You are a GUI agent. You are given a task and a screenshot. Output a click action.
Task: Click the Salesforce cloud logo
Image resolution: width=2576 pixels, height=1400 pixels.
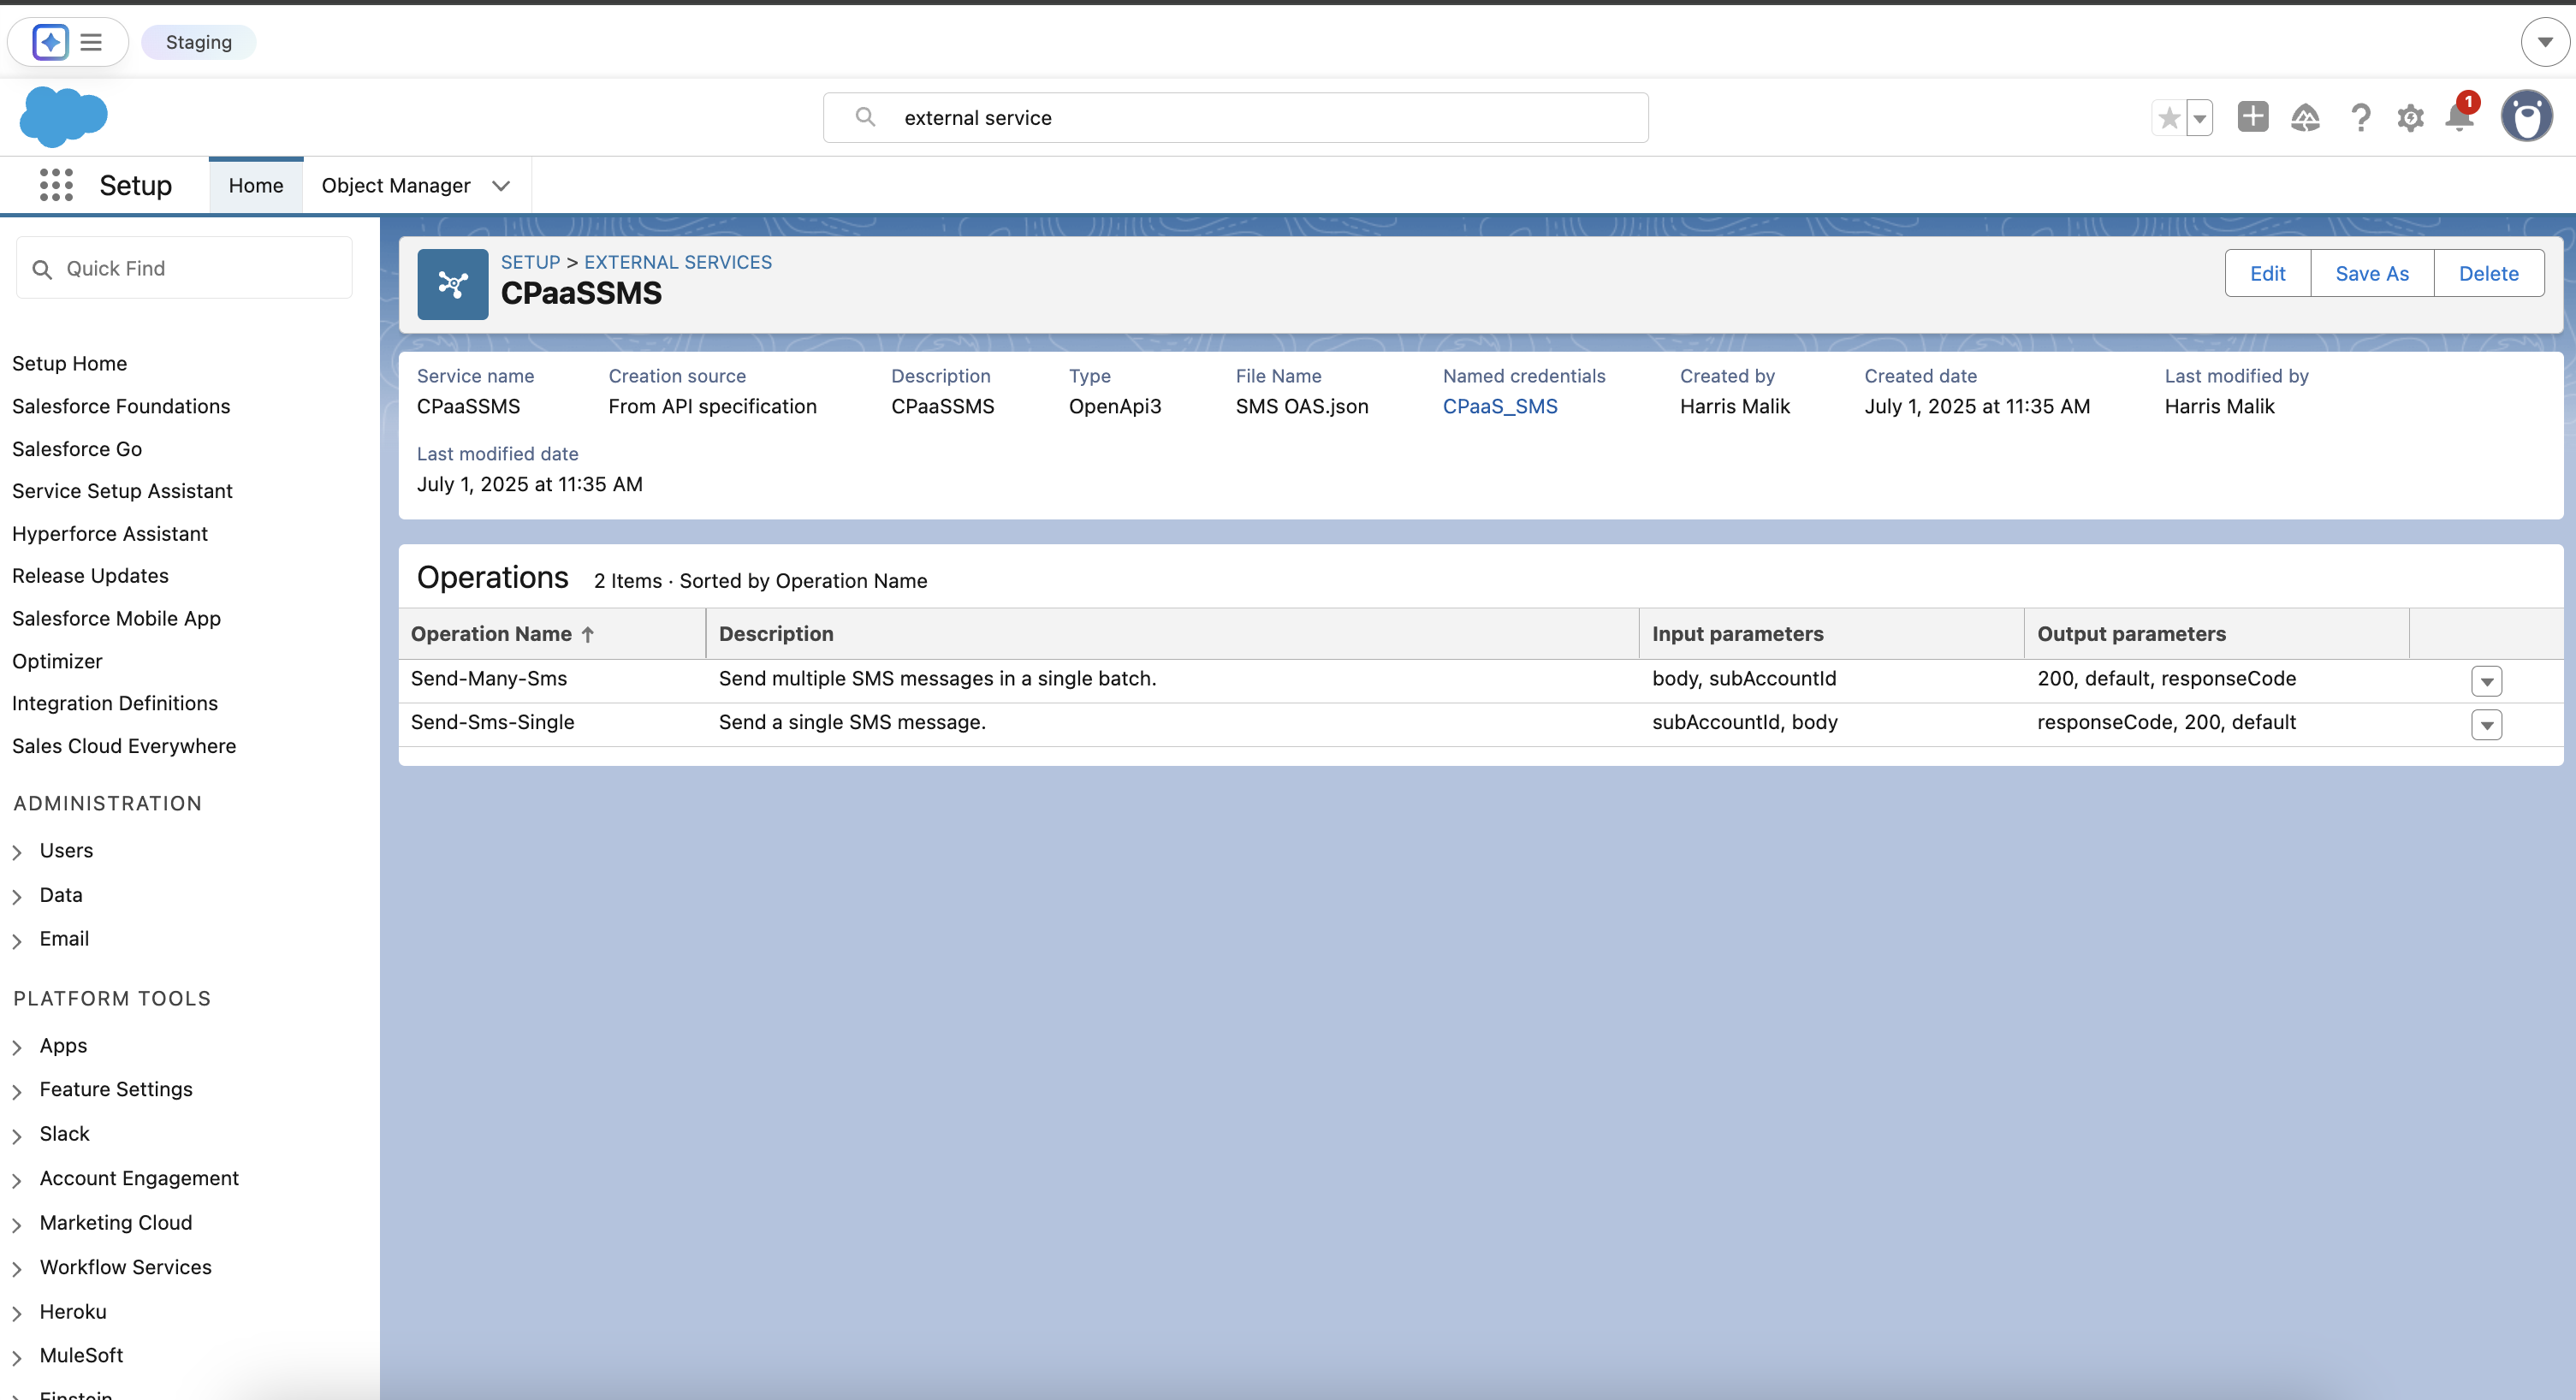64,117
